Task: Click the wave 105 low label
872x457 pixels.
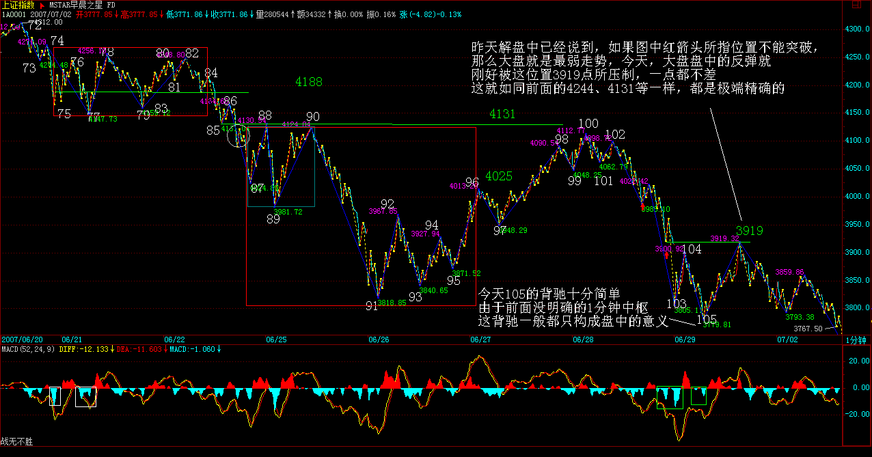Action: click(x=706, y=319)
